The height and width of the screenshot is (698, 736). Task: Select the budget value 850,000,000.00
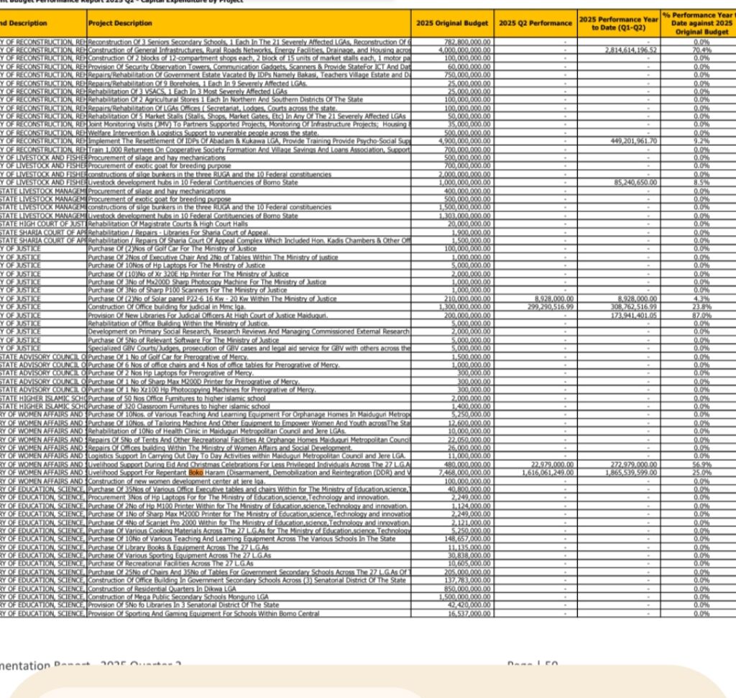[x=467, y=589]
